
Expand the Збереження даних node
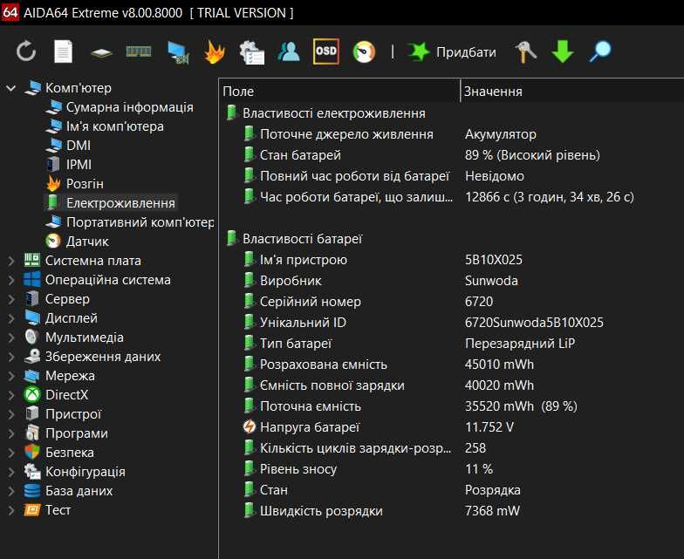(x=11, y=357)
